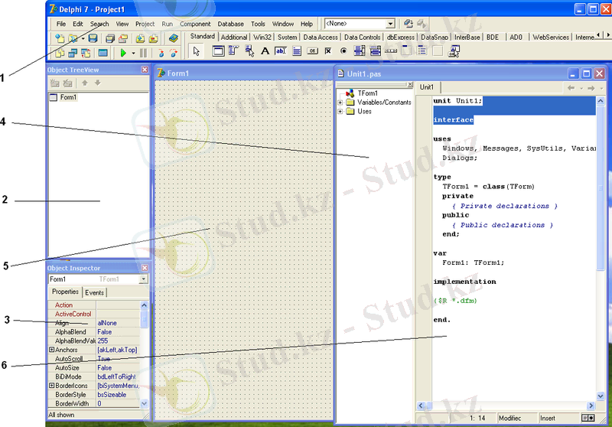This screenshot has height=427, width=612.
Task: Expand the Variables/Constants tree node
Action: [x=340, y=102]
